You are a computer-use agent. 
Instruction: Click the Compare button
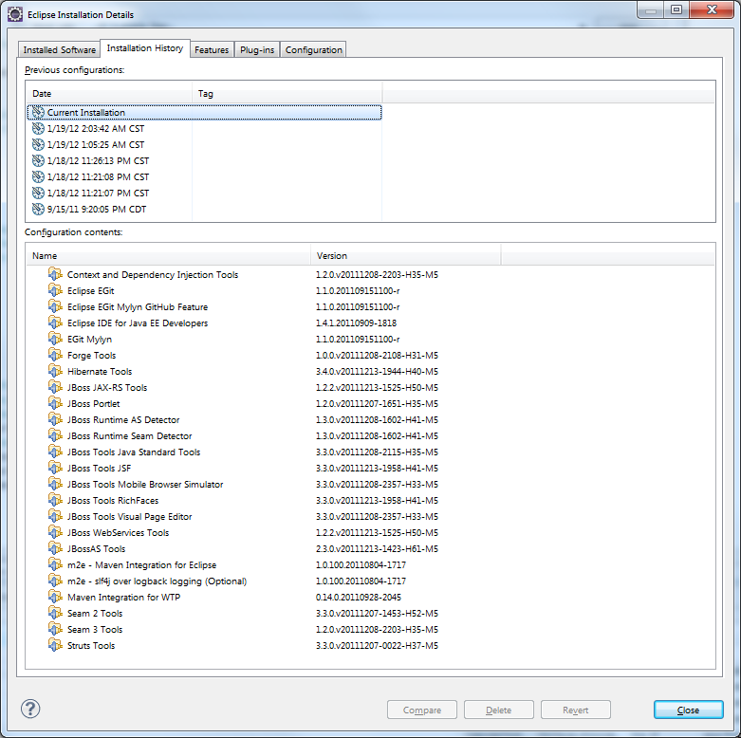(422, 710)
